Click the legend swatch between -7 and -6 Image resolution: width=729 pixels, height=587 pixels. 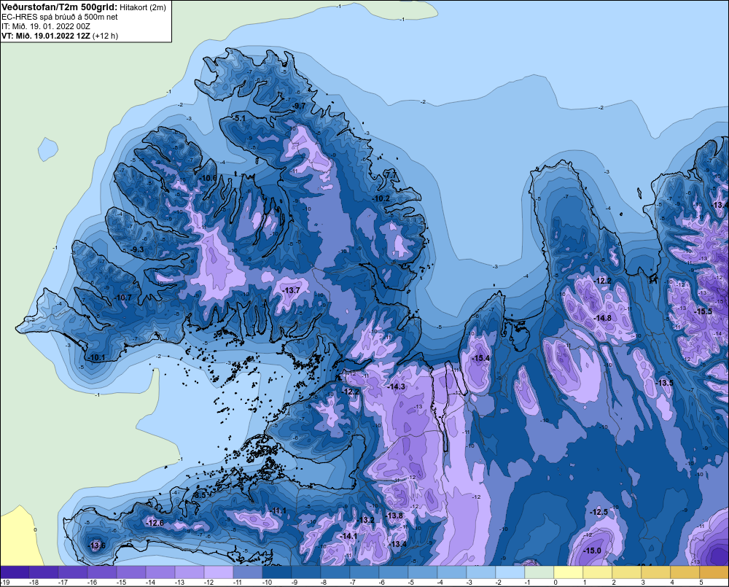click(364, 572)
